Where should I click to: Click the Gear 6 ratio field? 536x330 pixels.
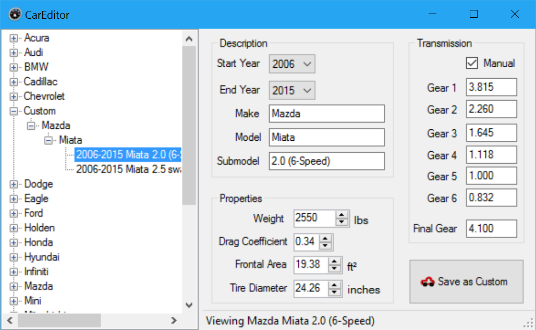(x=491, y=198)
